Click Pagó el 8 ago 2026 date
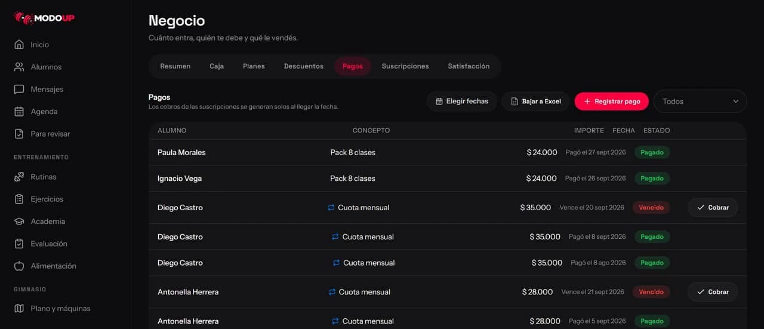The width and height of the screenshot is (764, 329). (599, 263)
